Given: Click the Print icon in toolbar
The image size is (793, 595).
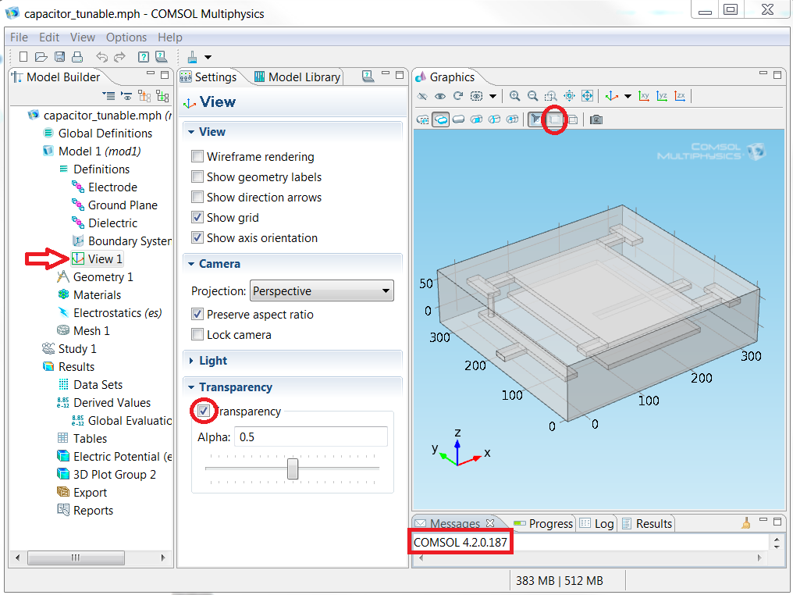Looking at the screenshot, I should pos(76,57).
